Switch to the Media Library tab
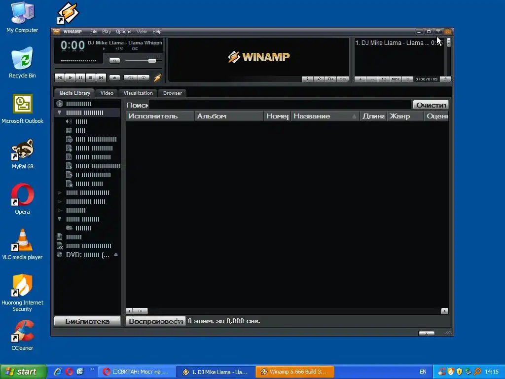 75,93
